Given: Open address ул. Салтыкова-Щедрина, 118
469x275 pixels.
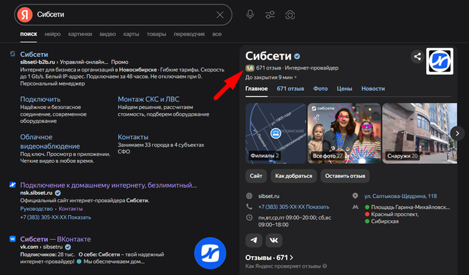Looking at the screenshot, I should pyautogui.click(x=400, y=196).
